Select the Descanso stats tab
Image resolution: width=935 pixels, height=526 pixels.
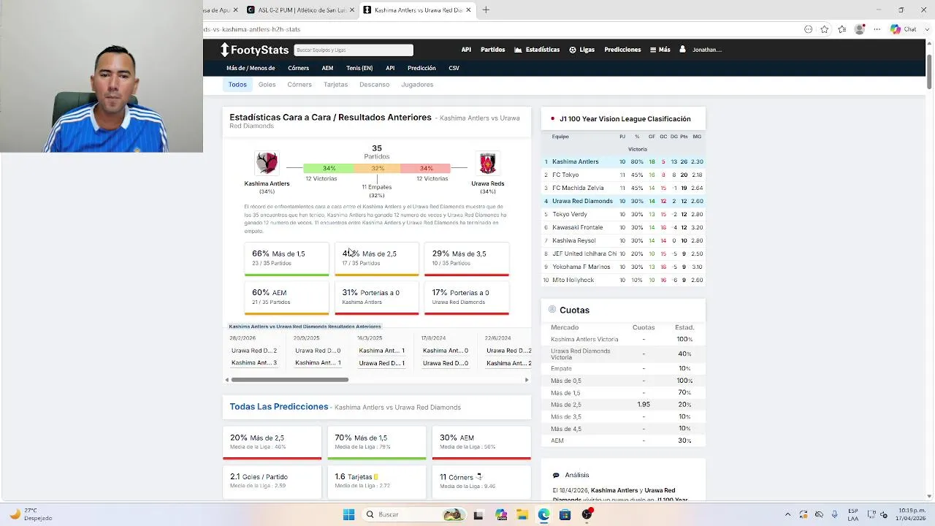coord(374,84)
